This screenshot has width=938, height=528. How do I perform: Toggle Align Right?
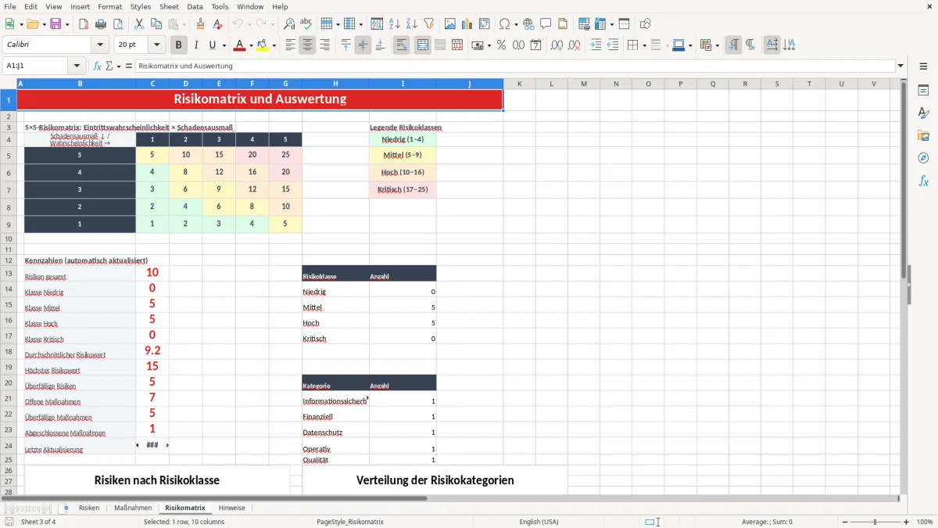click(x=325, y=45)
